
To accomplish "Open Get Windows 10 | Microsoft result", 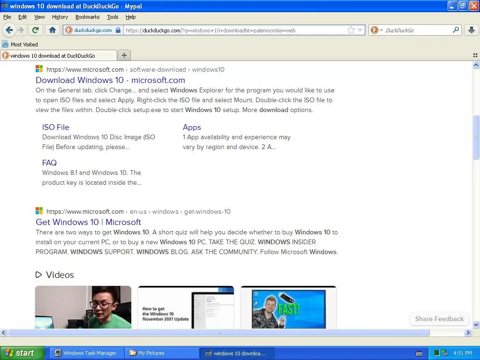I will (88, 222).
